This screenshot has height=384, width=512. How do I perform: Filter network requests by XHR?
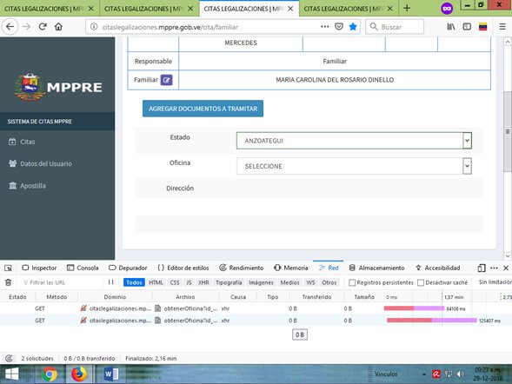pos(203,282)
